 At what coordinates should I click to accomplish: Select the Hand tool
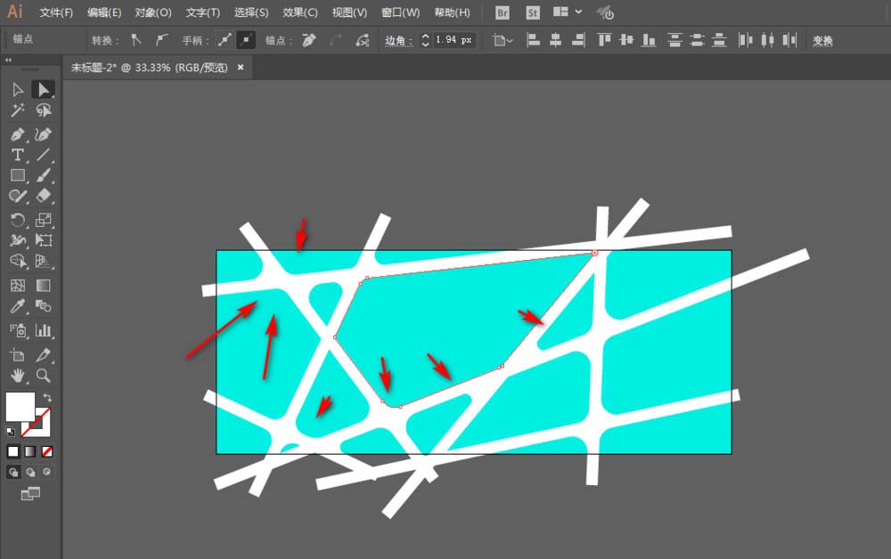coord(18,376)
